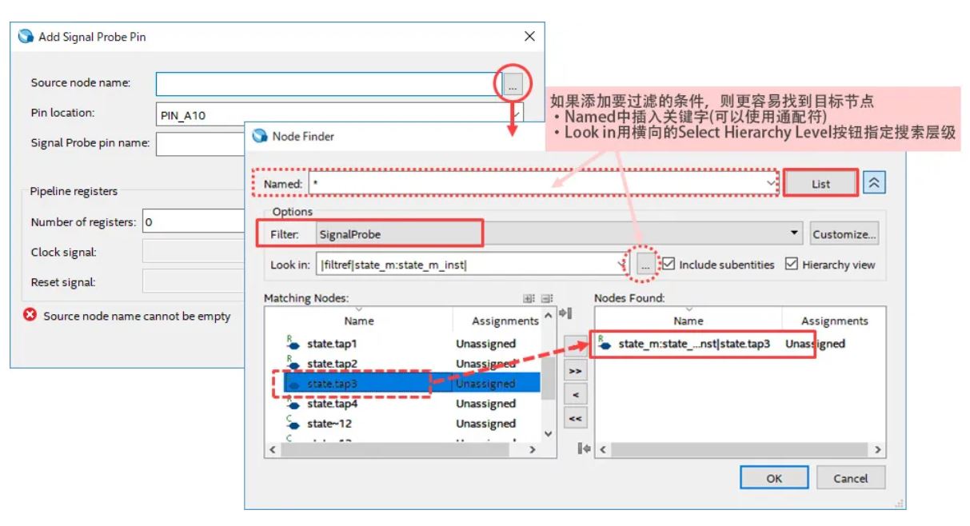This screenshot has width=970, height=526.
Task: Close the Add Signal Probe Pin dialog
Action: [x=529, y=37]
